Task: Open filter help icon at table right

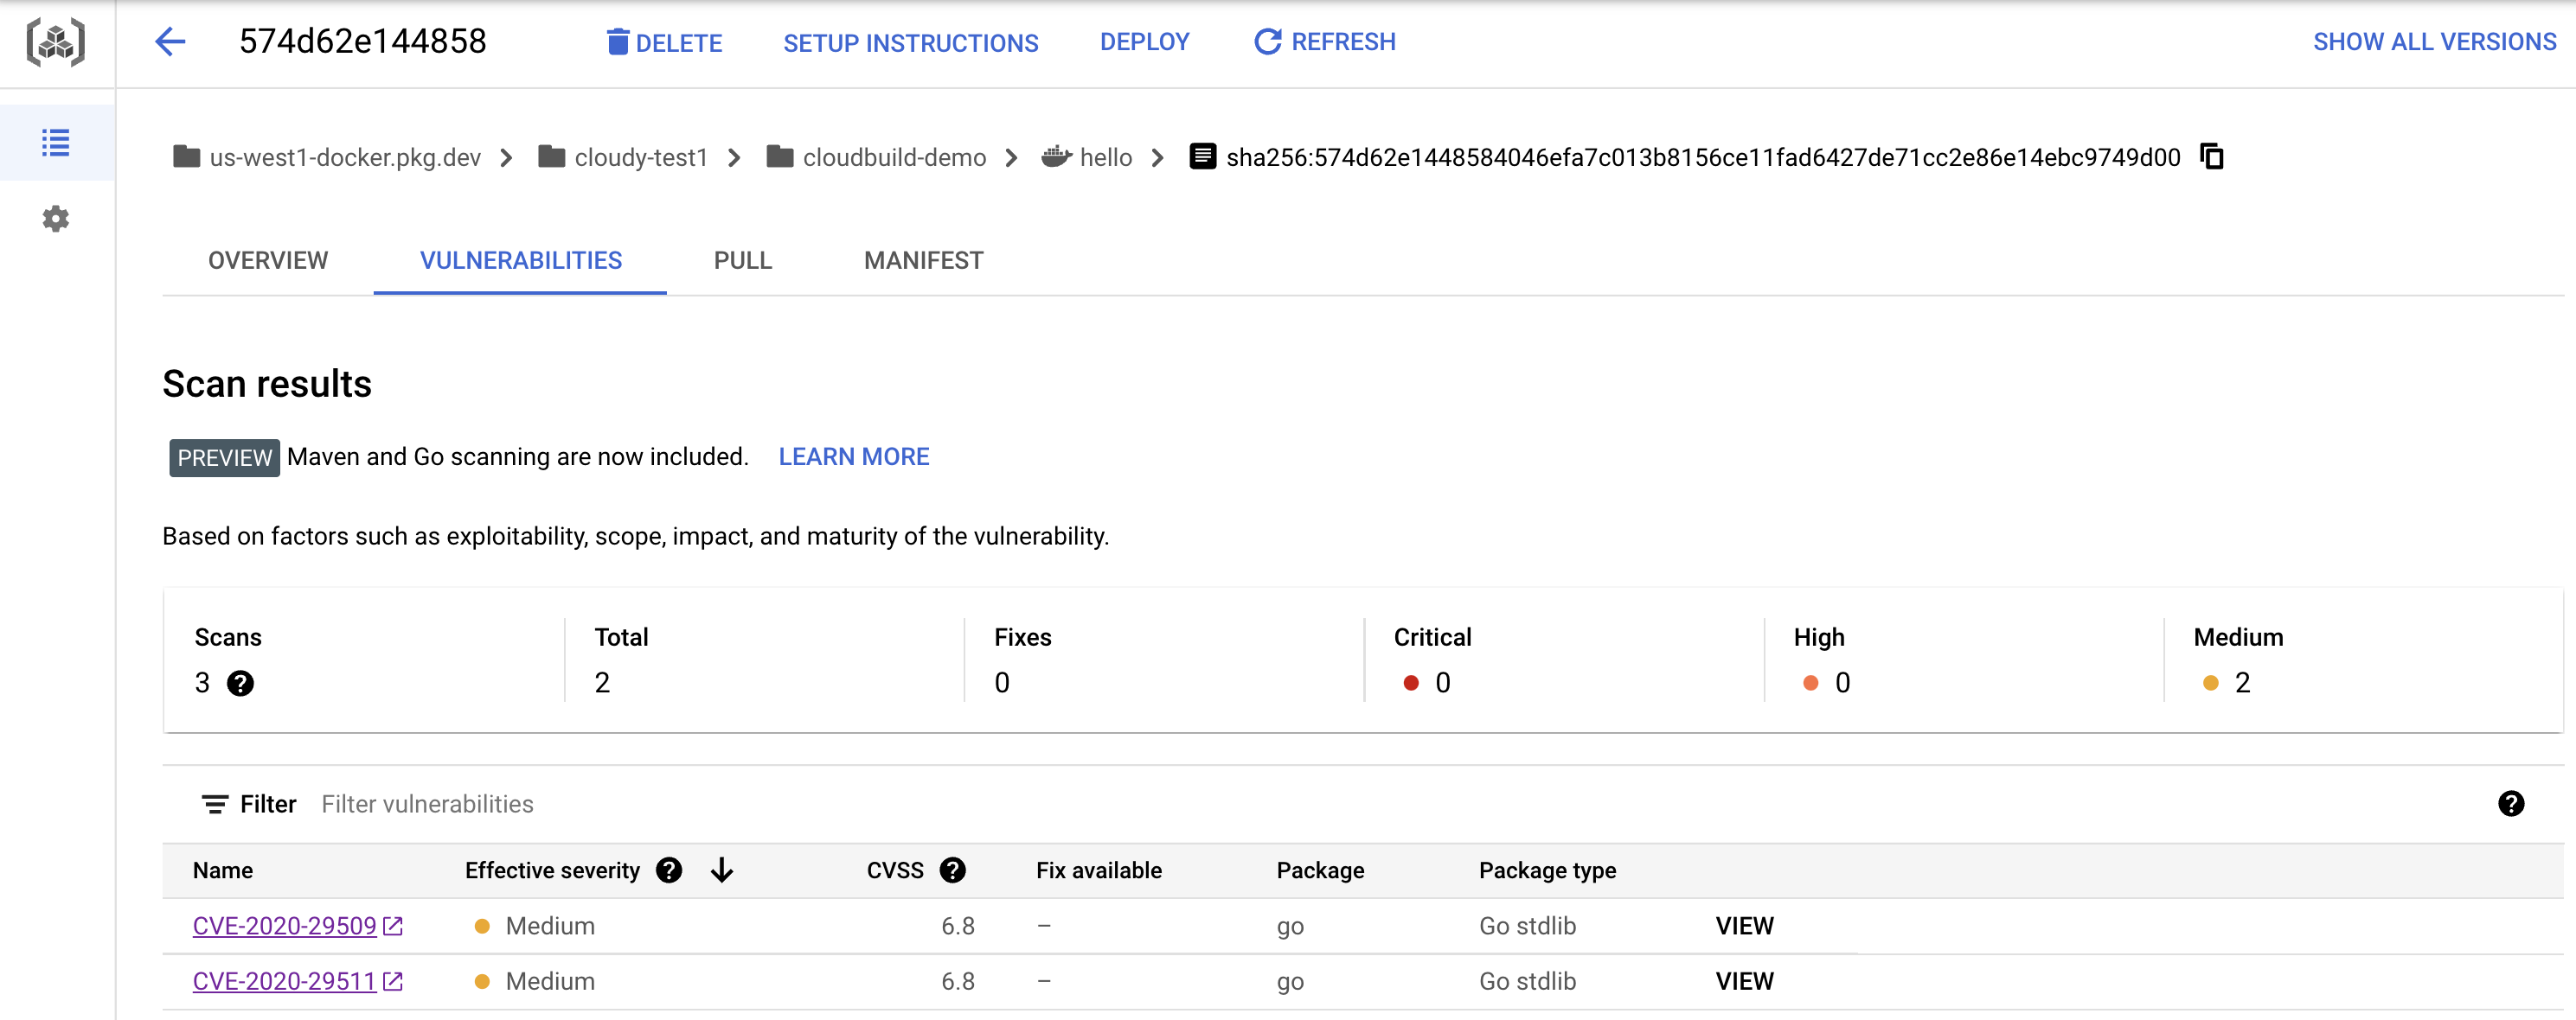Action: tap(2510, 803)
